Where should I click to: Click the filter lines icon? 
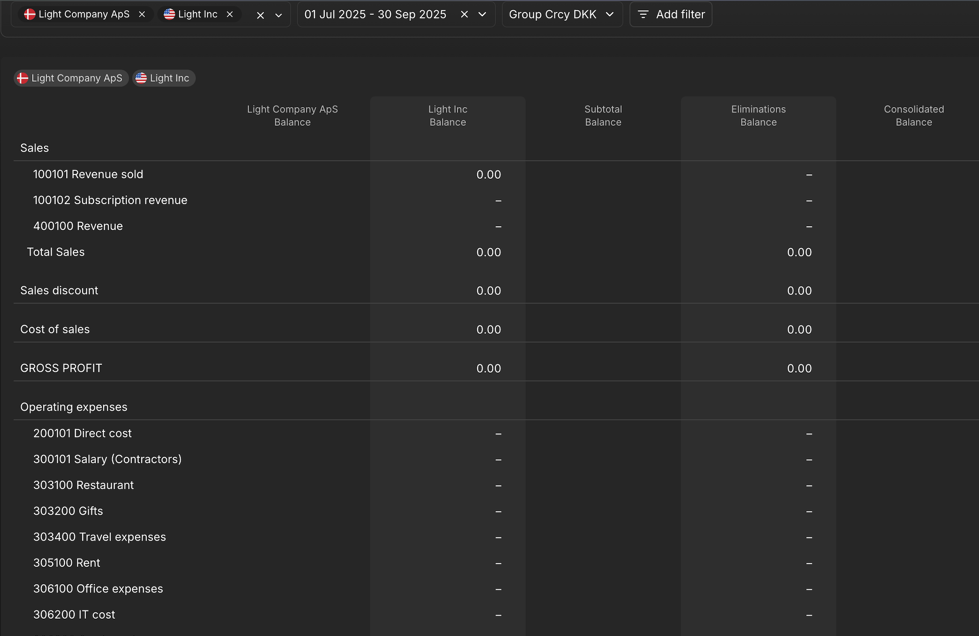643,15
